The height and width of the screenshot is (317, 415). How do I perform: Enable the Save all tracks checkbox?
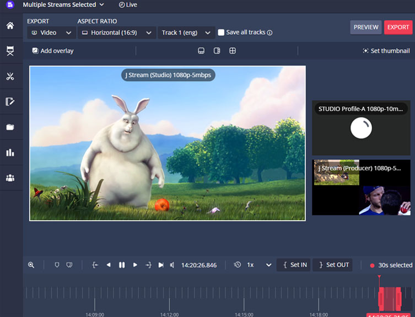tap(221, 33)
